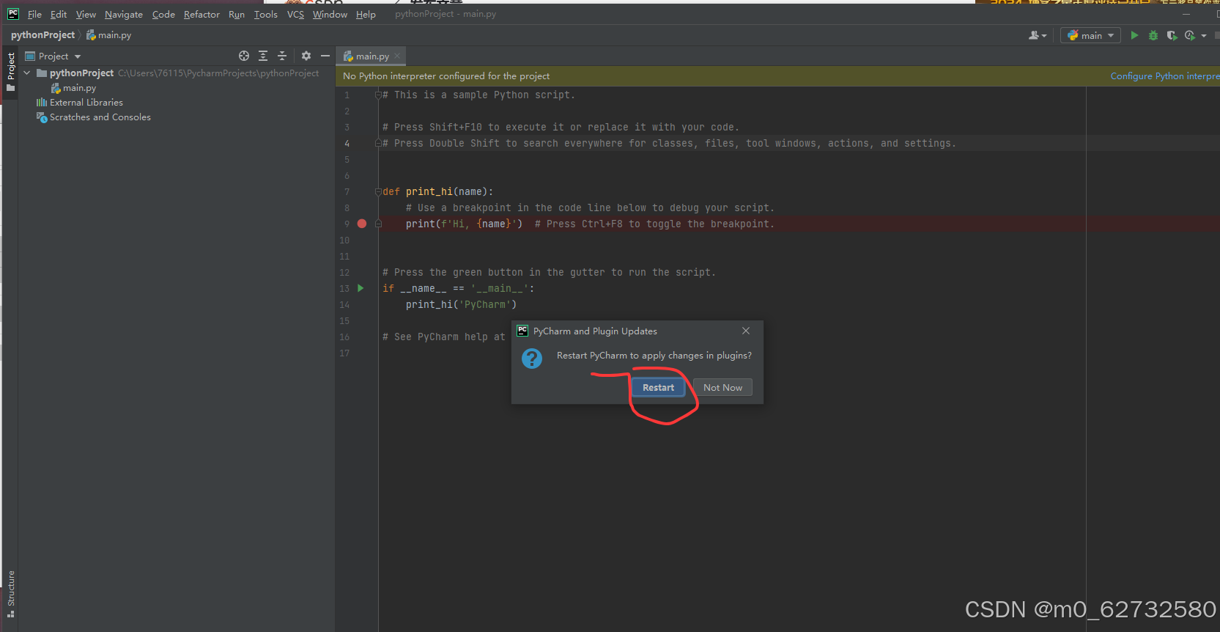
Task: Open the Code With Me user menu
Action: pos(1038,35)
